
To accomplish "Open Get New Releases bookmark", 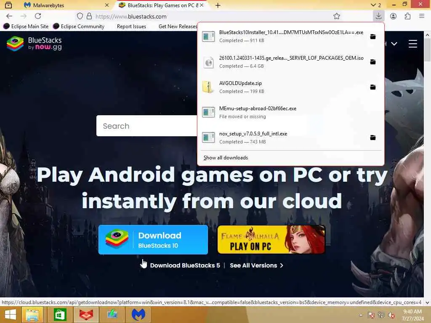I will coord(178,26).
